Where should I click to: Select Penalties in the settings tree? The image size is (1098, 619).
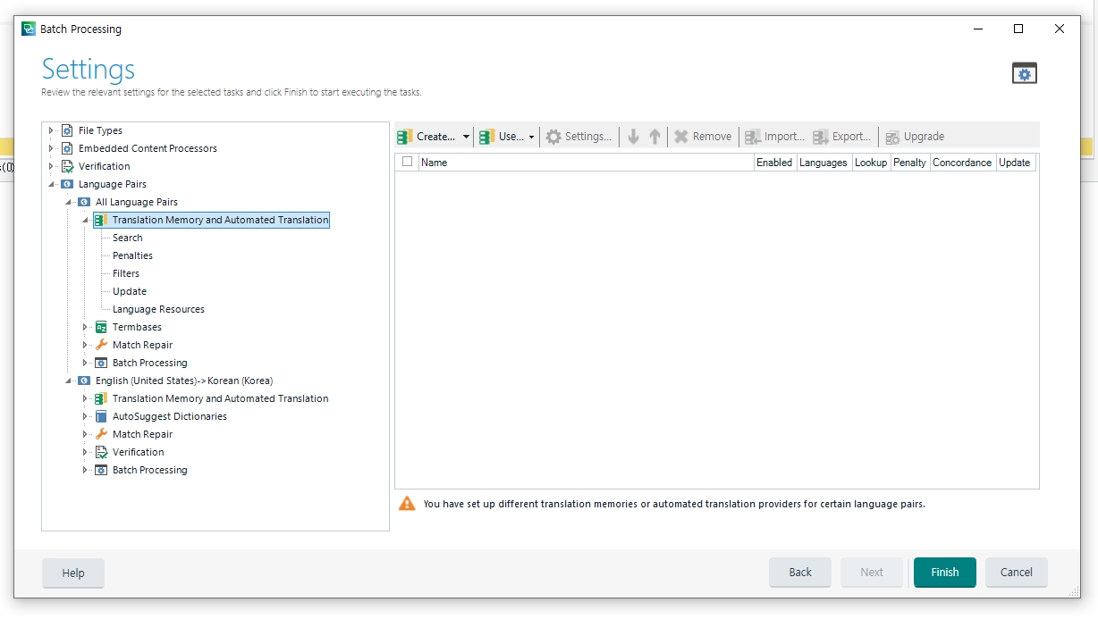(132, 255)
